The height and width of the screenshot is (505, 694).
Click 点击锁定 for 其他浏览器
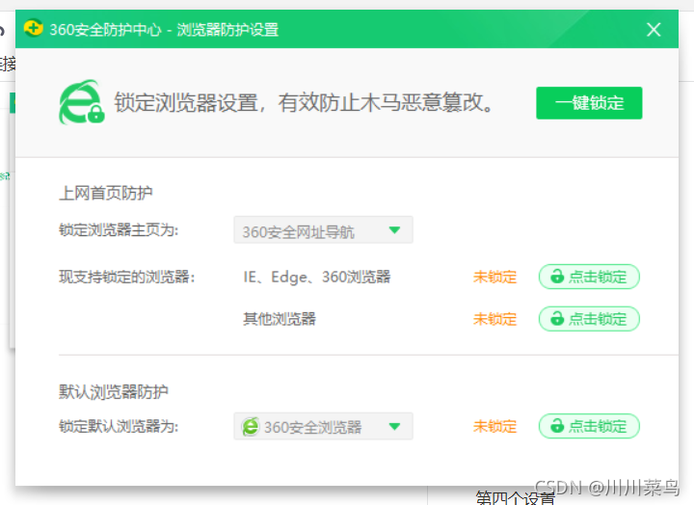(589, 319)
